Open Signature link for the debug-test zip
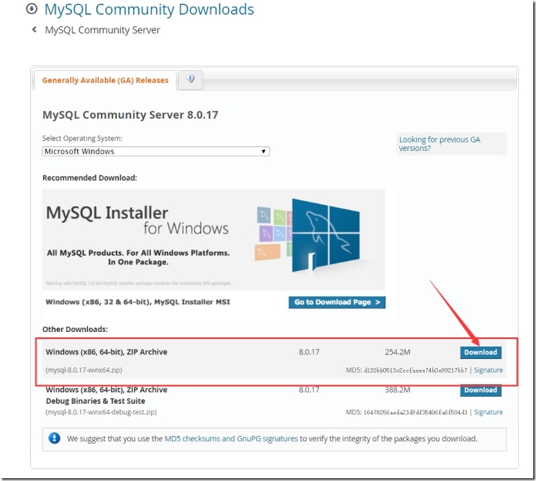This screenshot has width=536, height=481. pyautogui.click(x=488, y=412)
